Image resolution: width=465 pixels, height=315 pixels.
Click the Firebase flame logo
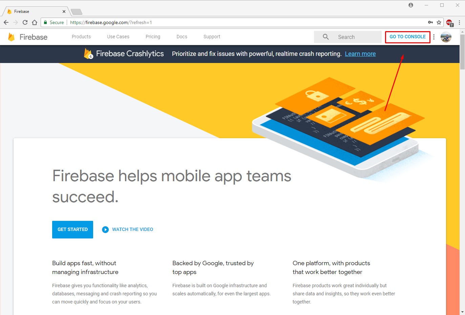pos(12,37)
